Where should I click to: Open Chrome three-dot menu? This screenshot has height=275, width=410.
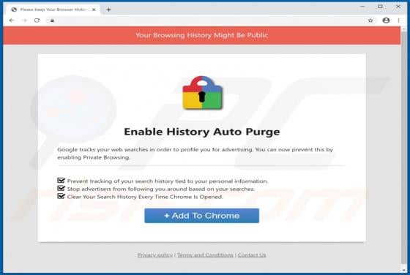[398, 20]
